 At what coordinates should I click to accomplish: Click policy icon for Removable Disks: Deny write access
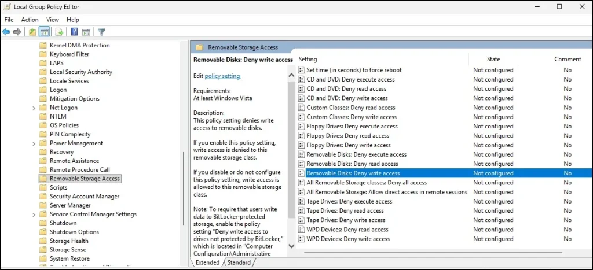coord(301,173)
